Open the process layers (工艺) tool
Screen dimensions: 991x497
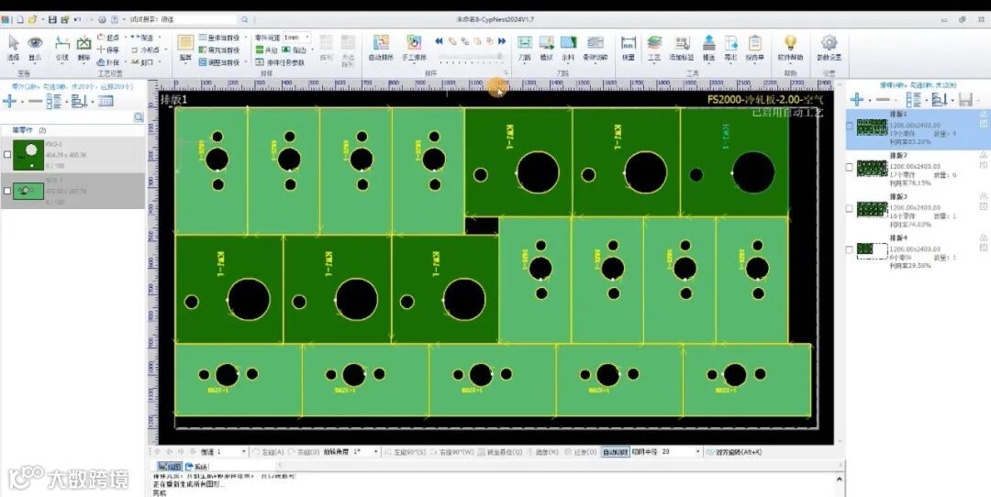tap(654, 48)
